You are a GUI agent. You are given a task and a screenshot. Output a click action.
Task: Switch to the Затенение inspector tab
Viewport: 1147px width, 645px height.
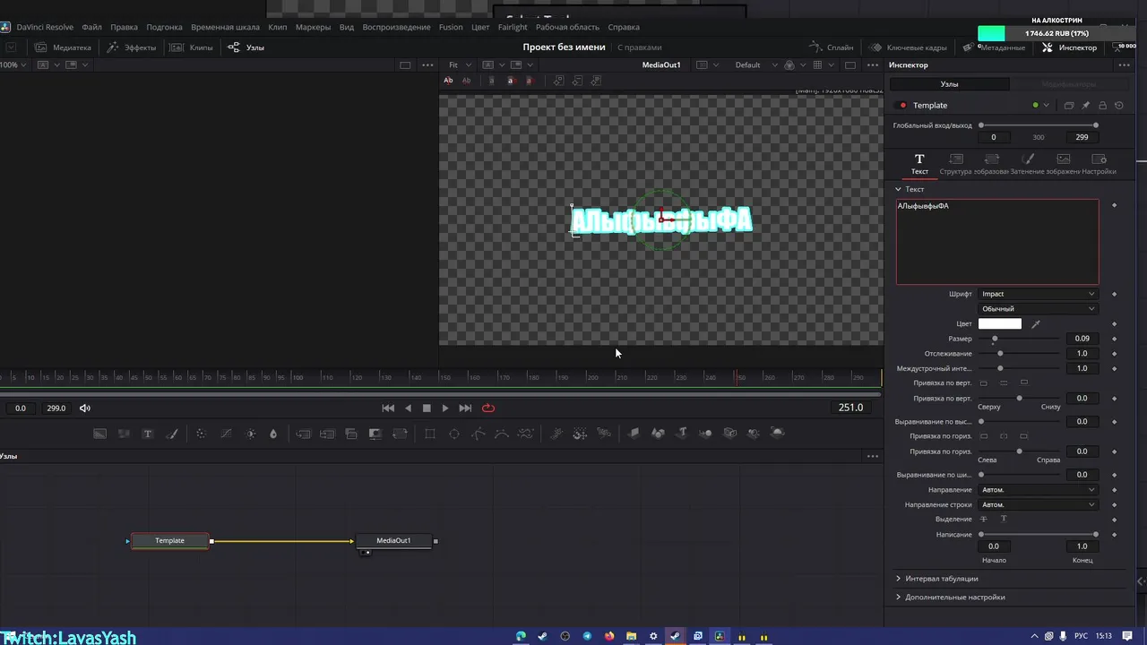[x=1028, y=164]
